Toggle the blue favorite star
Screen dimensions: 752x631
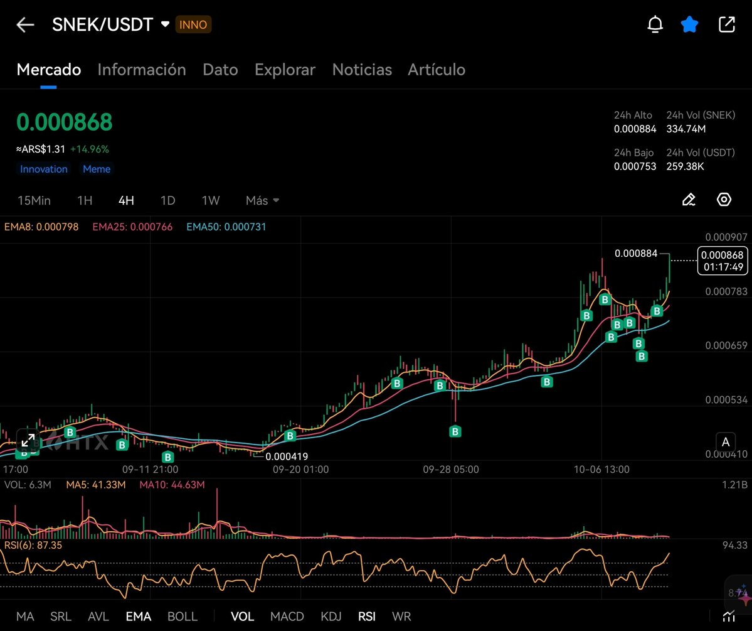click(690, 24)
